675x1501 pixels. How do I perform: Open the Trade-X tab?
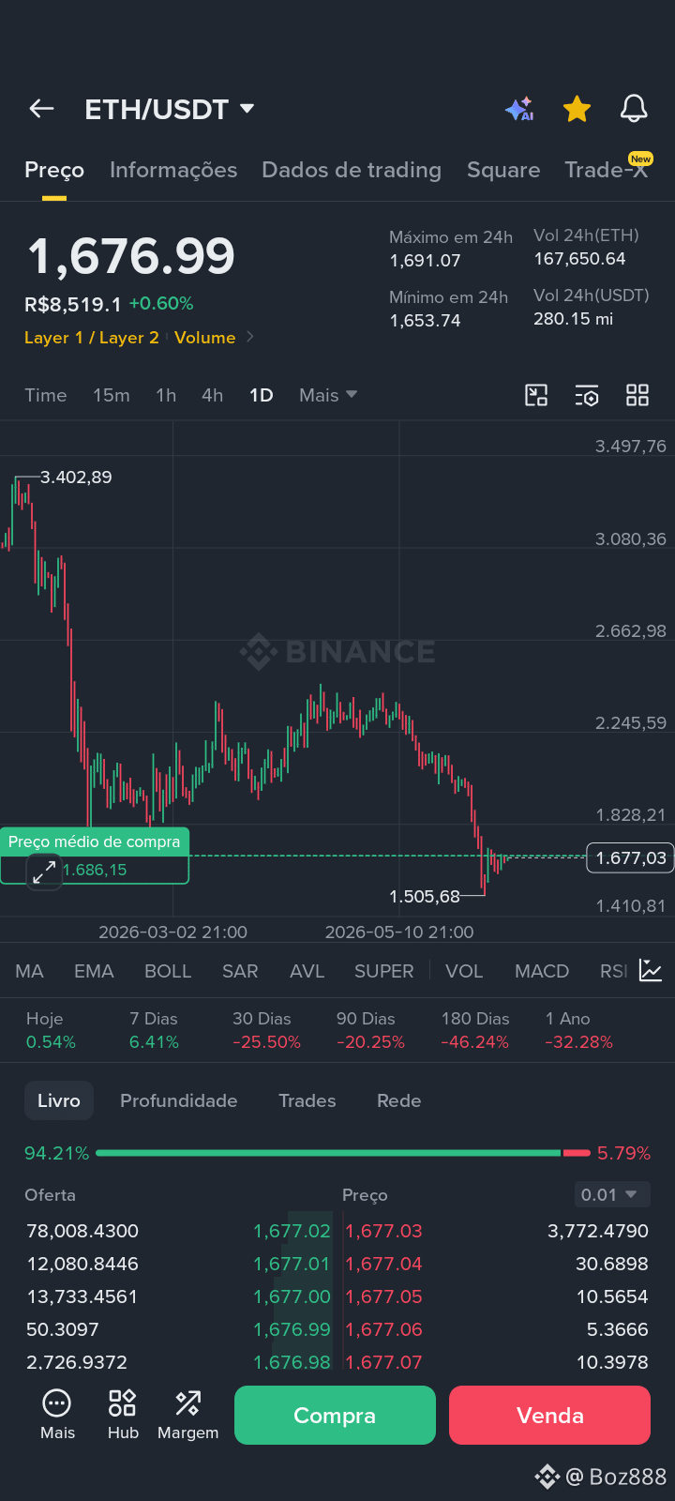pos(607,170)
